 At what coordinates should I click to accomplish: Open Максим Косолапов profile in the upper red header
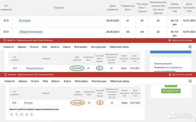click(x=180, y=40)
